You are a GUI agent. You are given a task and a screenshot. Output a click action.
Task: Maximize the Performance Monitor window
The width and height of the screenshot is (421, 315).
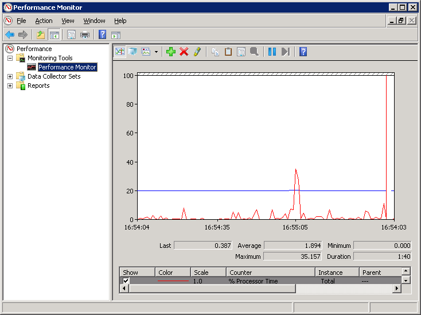(x=402, y=7)
